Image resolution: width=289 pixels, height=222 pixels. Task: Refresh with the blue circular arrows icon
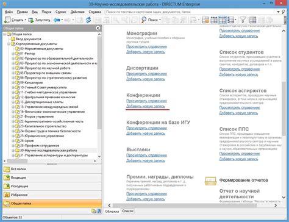click(x=88, y=20)
